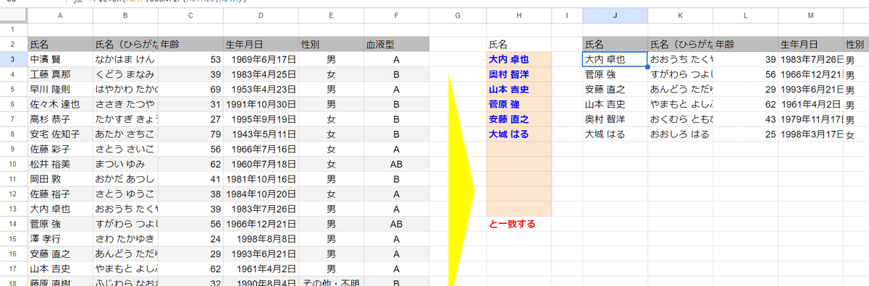869x286 pixels.
Task: Select cell containing 中濱 賢
Action: click(59, 59)
